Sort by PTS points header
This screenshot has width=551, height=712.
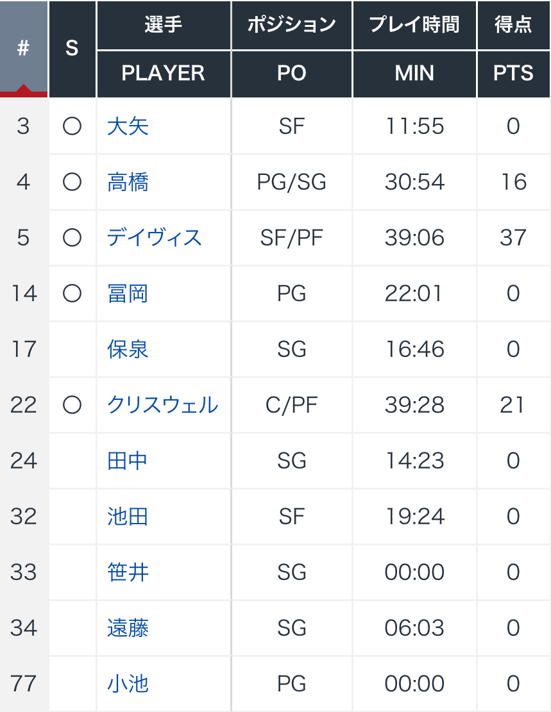tap(513, 74)
